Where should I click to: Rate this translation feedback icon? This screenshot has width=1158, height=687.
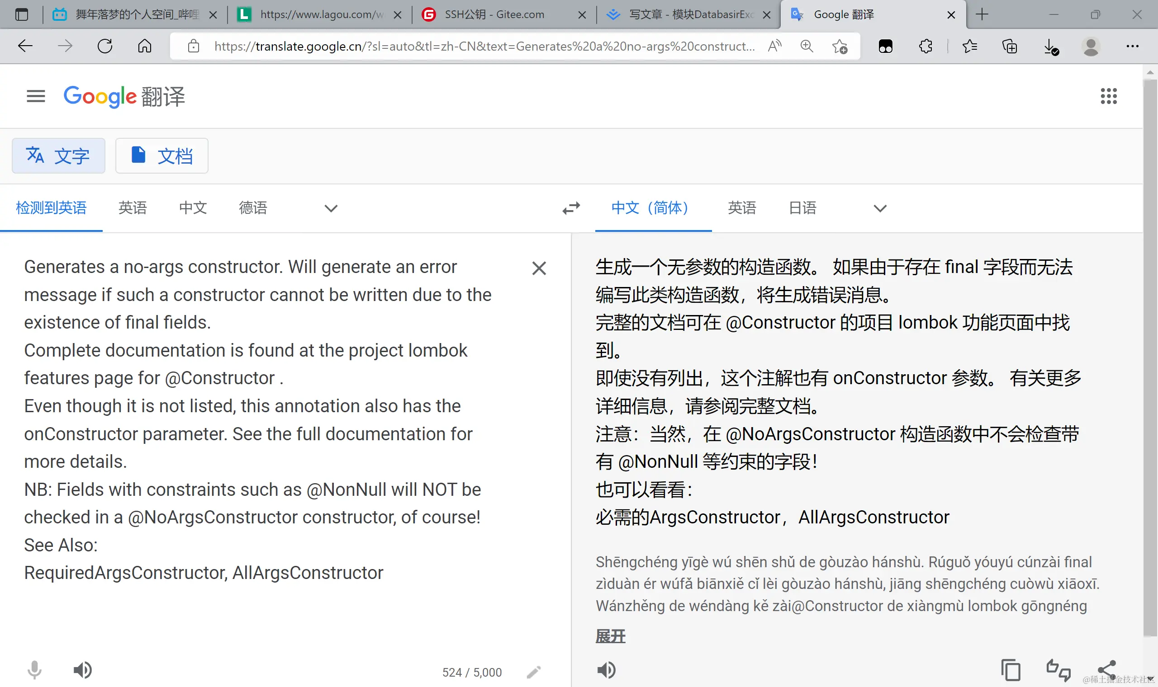click(x=1058, y=670)
